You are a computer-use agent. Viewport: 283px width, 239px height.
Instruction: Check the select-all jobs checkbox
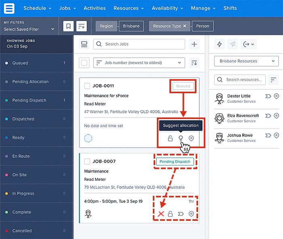click(84, 63)
